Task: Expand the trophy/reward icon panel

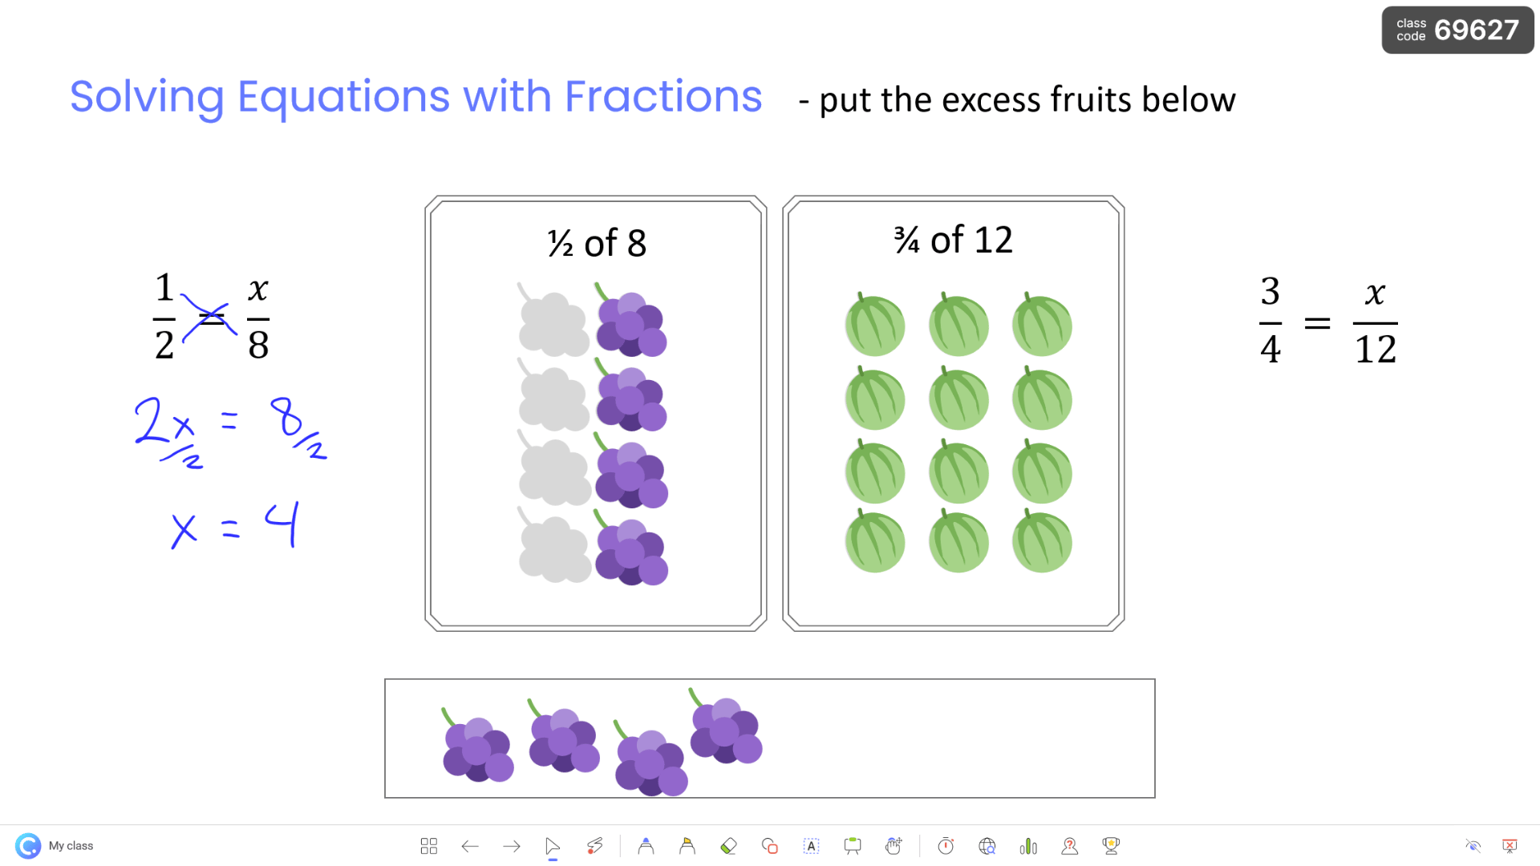Action: pos(1111,845)
